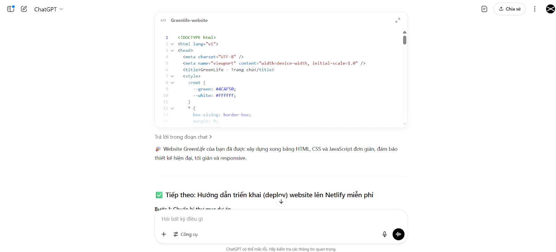Collapse the style block on line 7
This screenshot has width=556, height=252.
click(x=172, y=76)
